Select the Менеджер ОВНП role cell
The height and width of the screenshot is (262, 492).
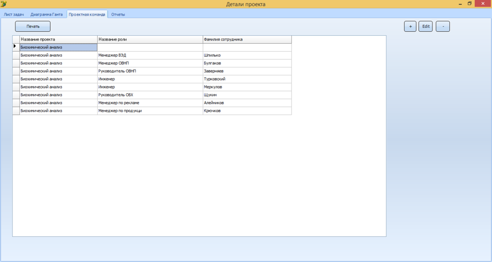[150, 63]
